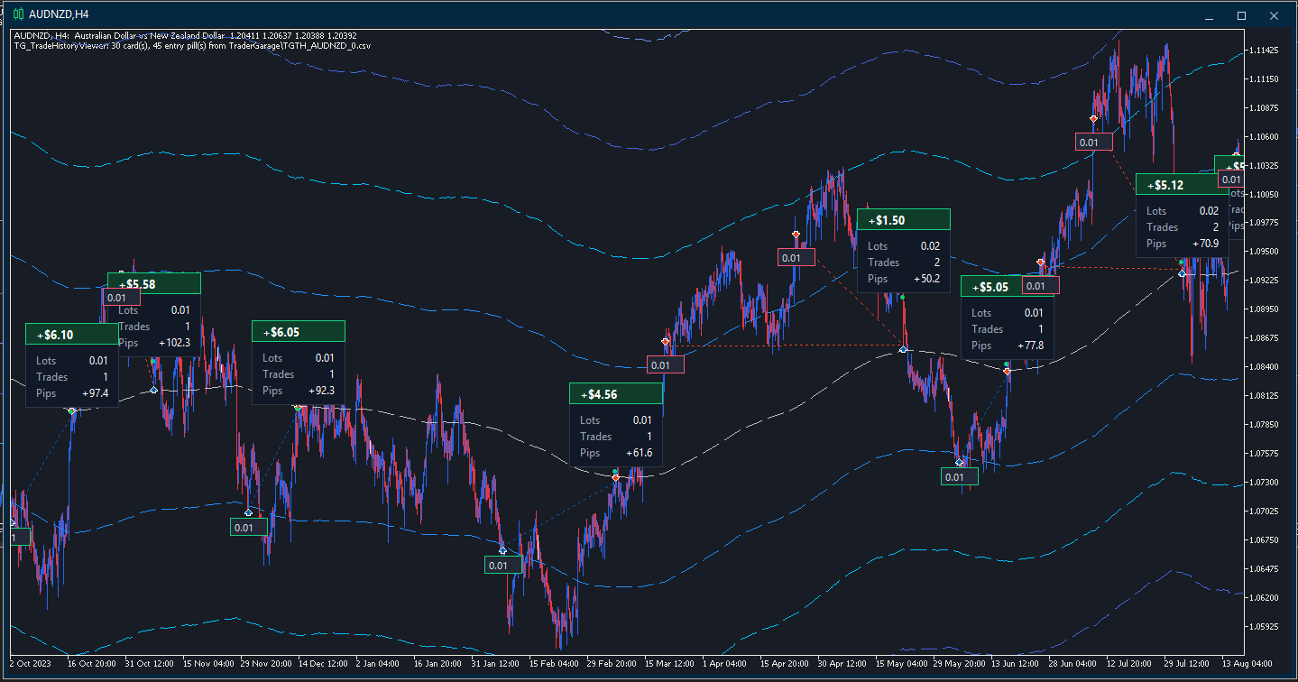
Task: Click the green 0.01 pill near 29 Nov
Action: pos(249,527)
